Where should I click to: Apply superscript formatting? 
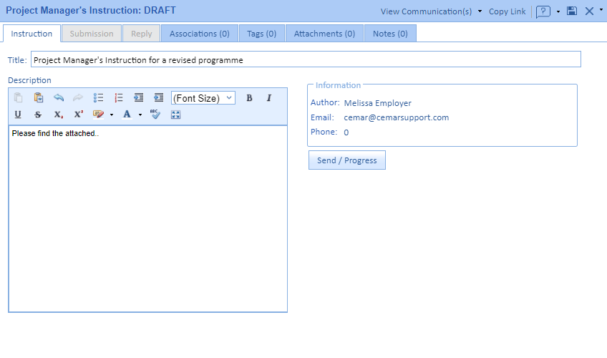(x=78, y=115)
